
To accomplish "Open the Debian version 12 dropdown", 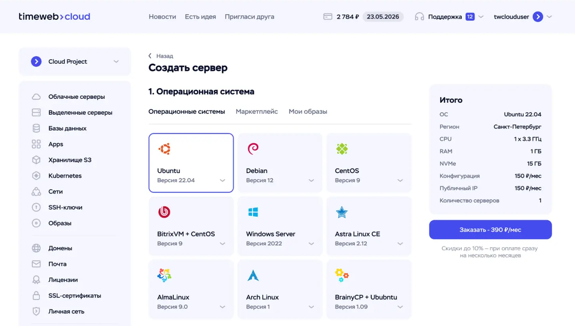I will (x=311, y=181).
